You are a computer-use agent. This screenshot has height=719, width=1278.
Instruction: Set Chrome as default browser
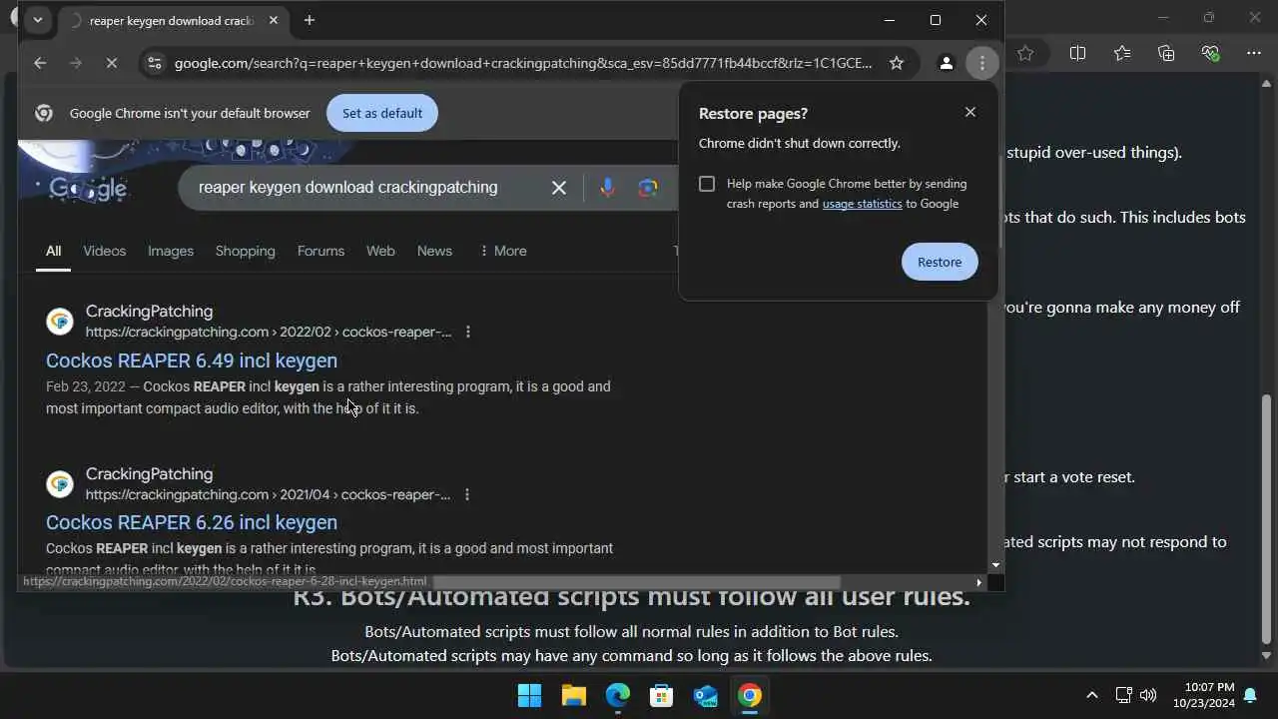(x=382, y=113)
